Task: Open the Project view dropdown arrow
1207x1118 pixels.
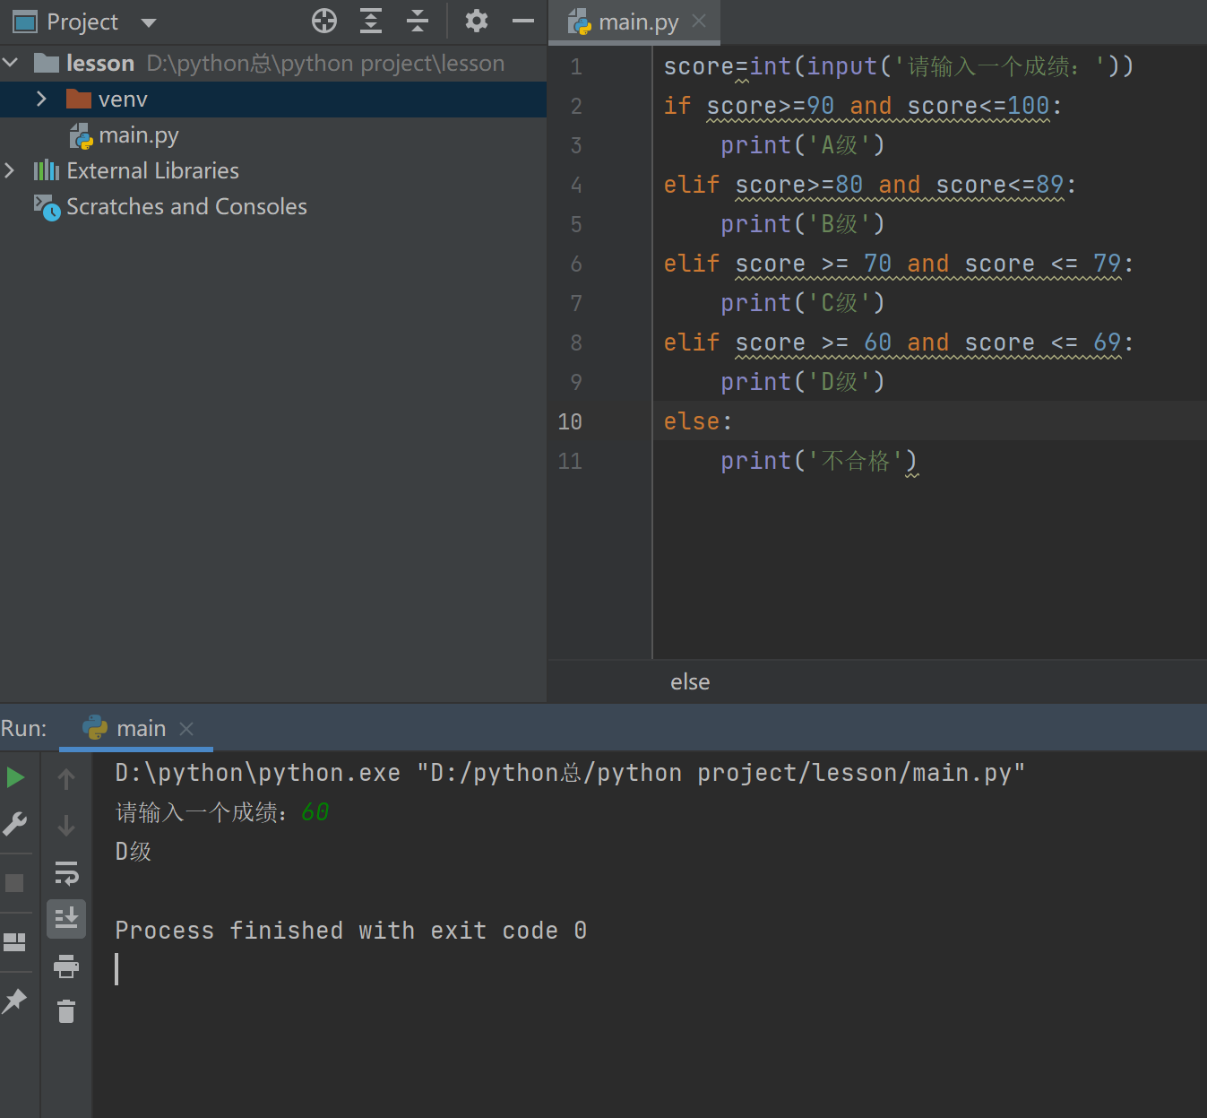Action: [x=149, y=22]
